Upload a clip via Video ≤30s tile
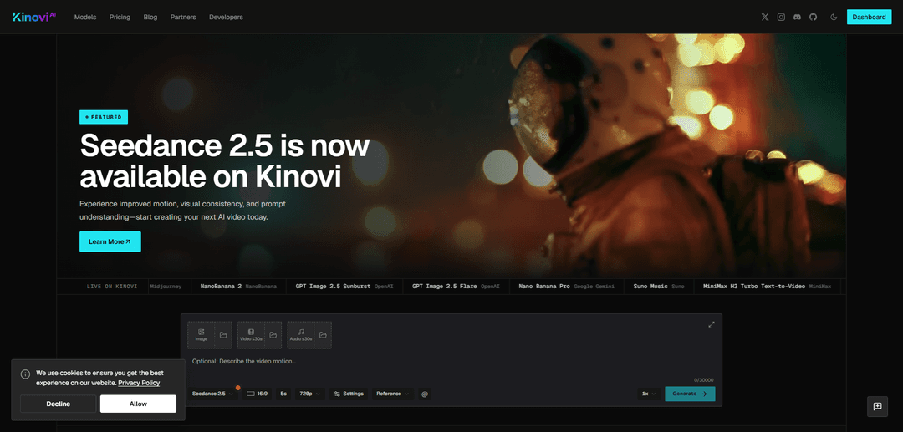The image size is (903, 432). [x=251, y=335]
